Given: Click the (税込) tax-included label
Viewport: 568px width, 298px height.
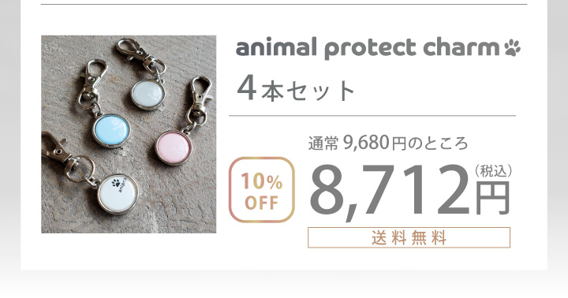Looking at the screenshot, I should pos(493,172).
